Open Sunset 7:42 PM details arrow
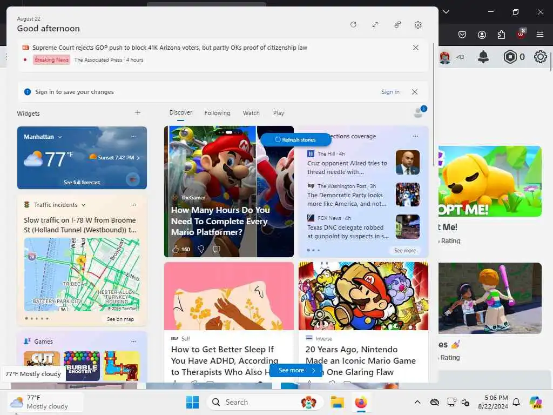553x415 pixels. tap(138, 158)
